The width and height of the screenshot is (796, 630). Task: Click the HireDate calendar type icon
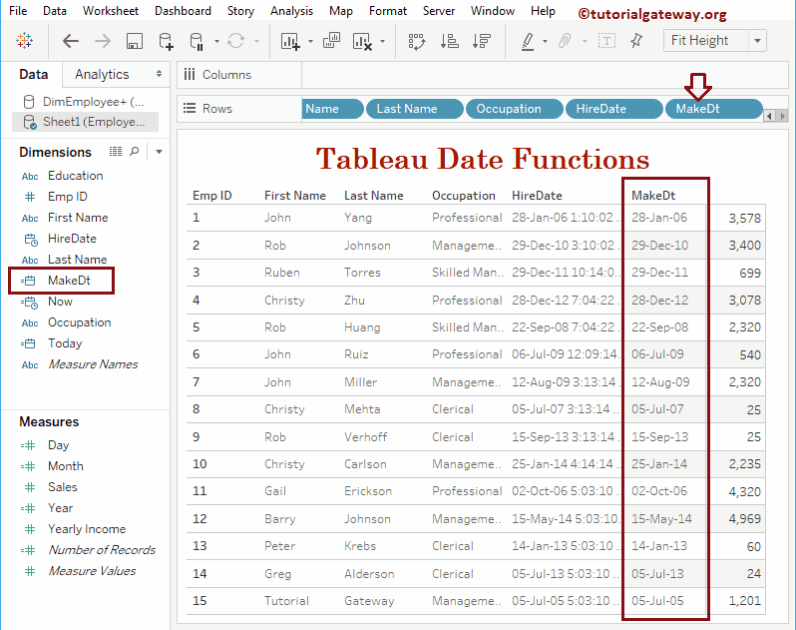coord(31,239)
